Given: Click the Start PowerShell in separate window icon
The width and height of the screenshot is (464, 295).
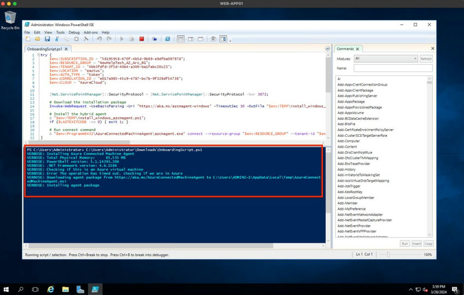Looking at the screenshot, I should 168,39.
